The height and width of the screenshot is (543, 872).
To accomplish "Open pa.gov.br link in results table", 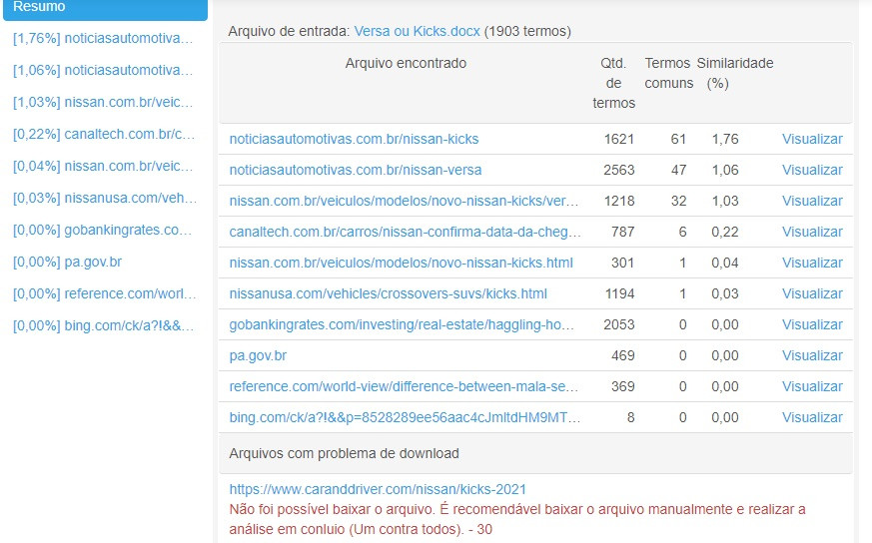I will (x=258, y=355).
